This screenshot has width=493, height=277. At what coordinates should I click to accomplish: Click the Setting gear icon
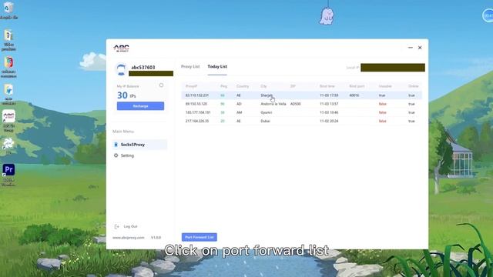pos(116,155)
